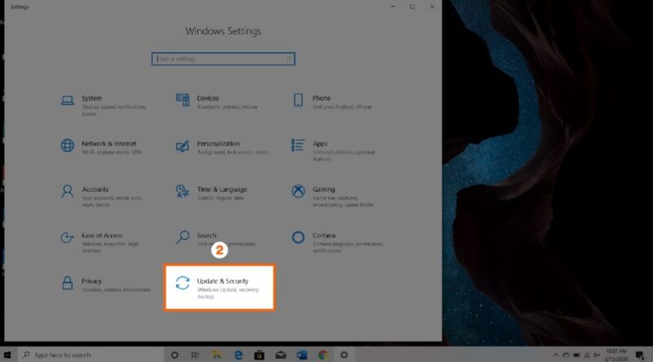
Task: Open Update & Security settings
Action: [x=220, y=288]
